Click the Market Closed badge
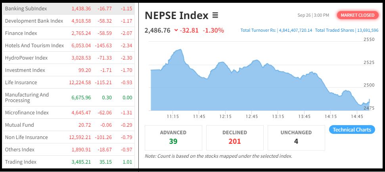This screenshot has width=385, height=172. 357,15
